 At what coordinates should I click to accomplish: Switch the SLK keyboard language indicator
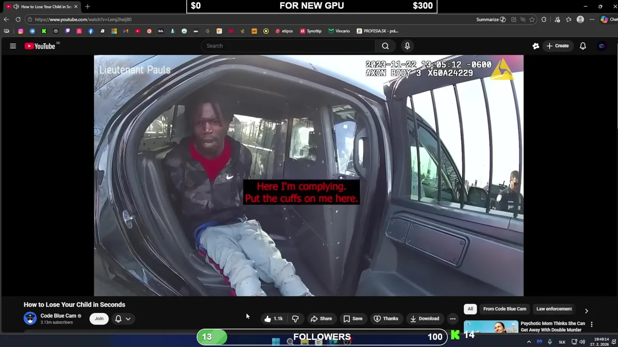562,342
